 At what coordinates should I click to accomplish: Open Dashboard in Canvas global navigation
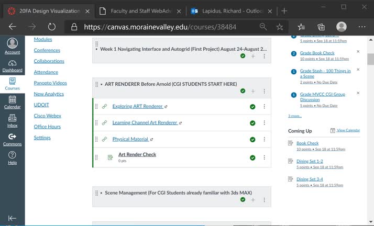(12, 66)
